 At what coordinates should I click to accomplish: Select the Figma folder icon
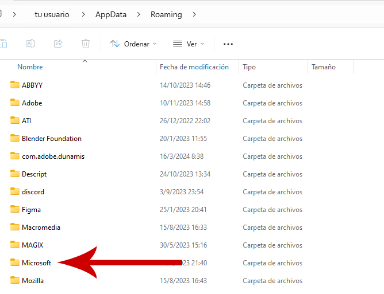click(15, 210)
